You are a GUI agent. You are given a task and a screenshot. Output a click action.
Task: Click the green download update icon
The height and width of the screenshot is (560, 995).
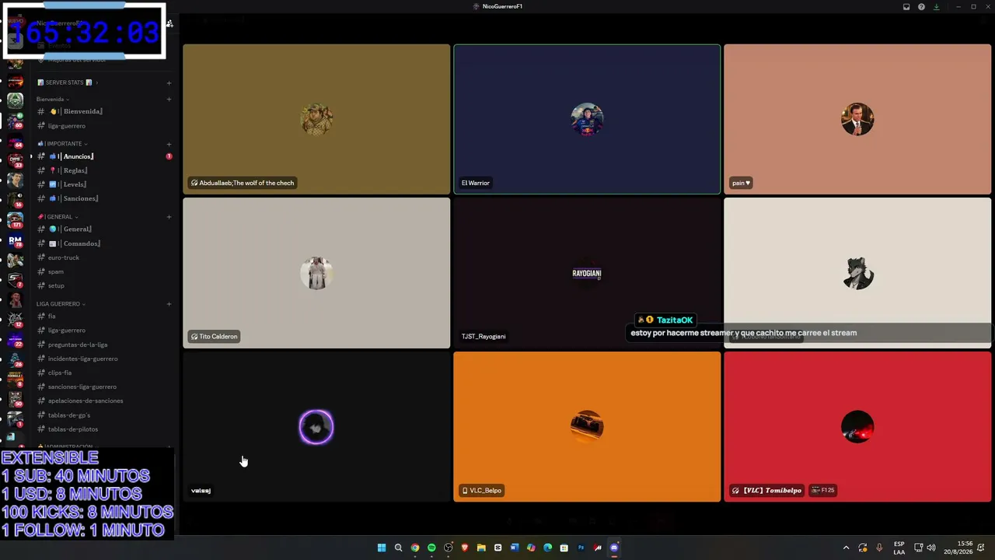936,7
